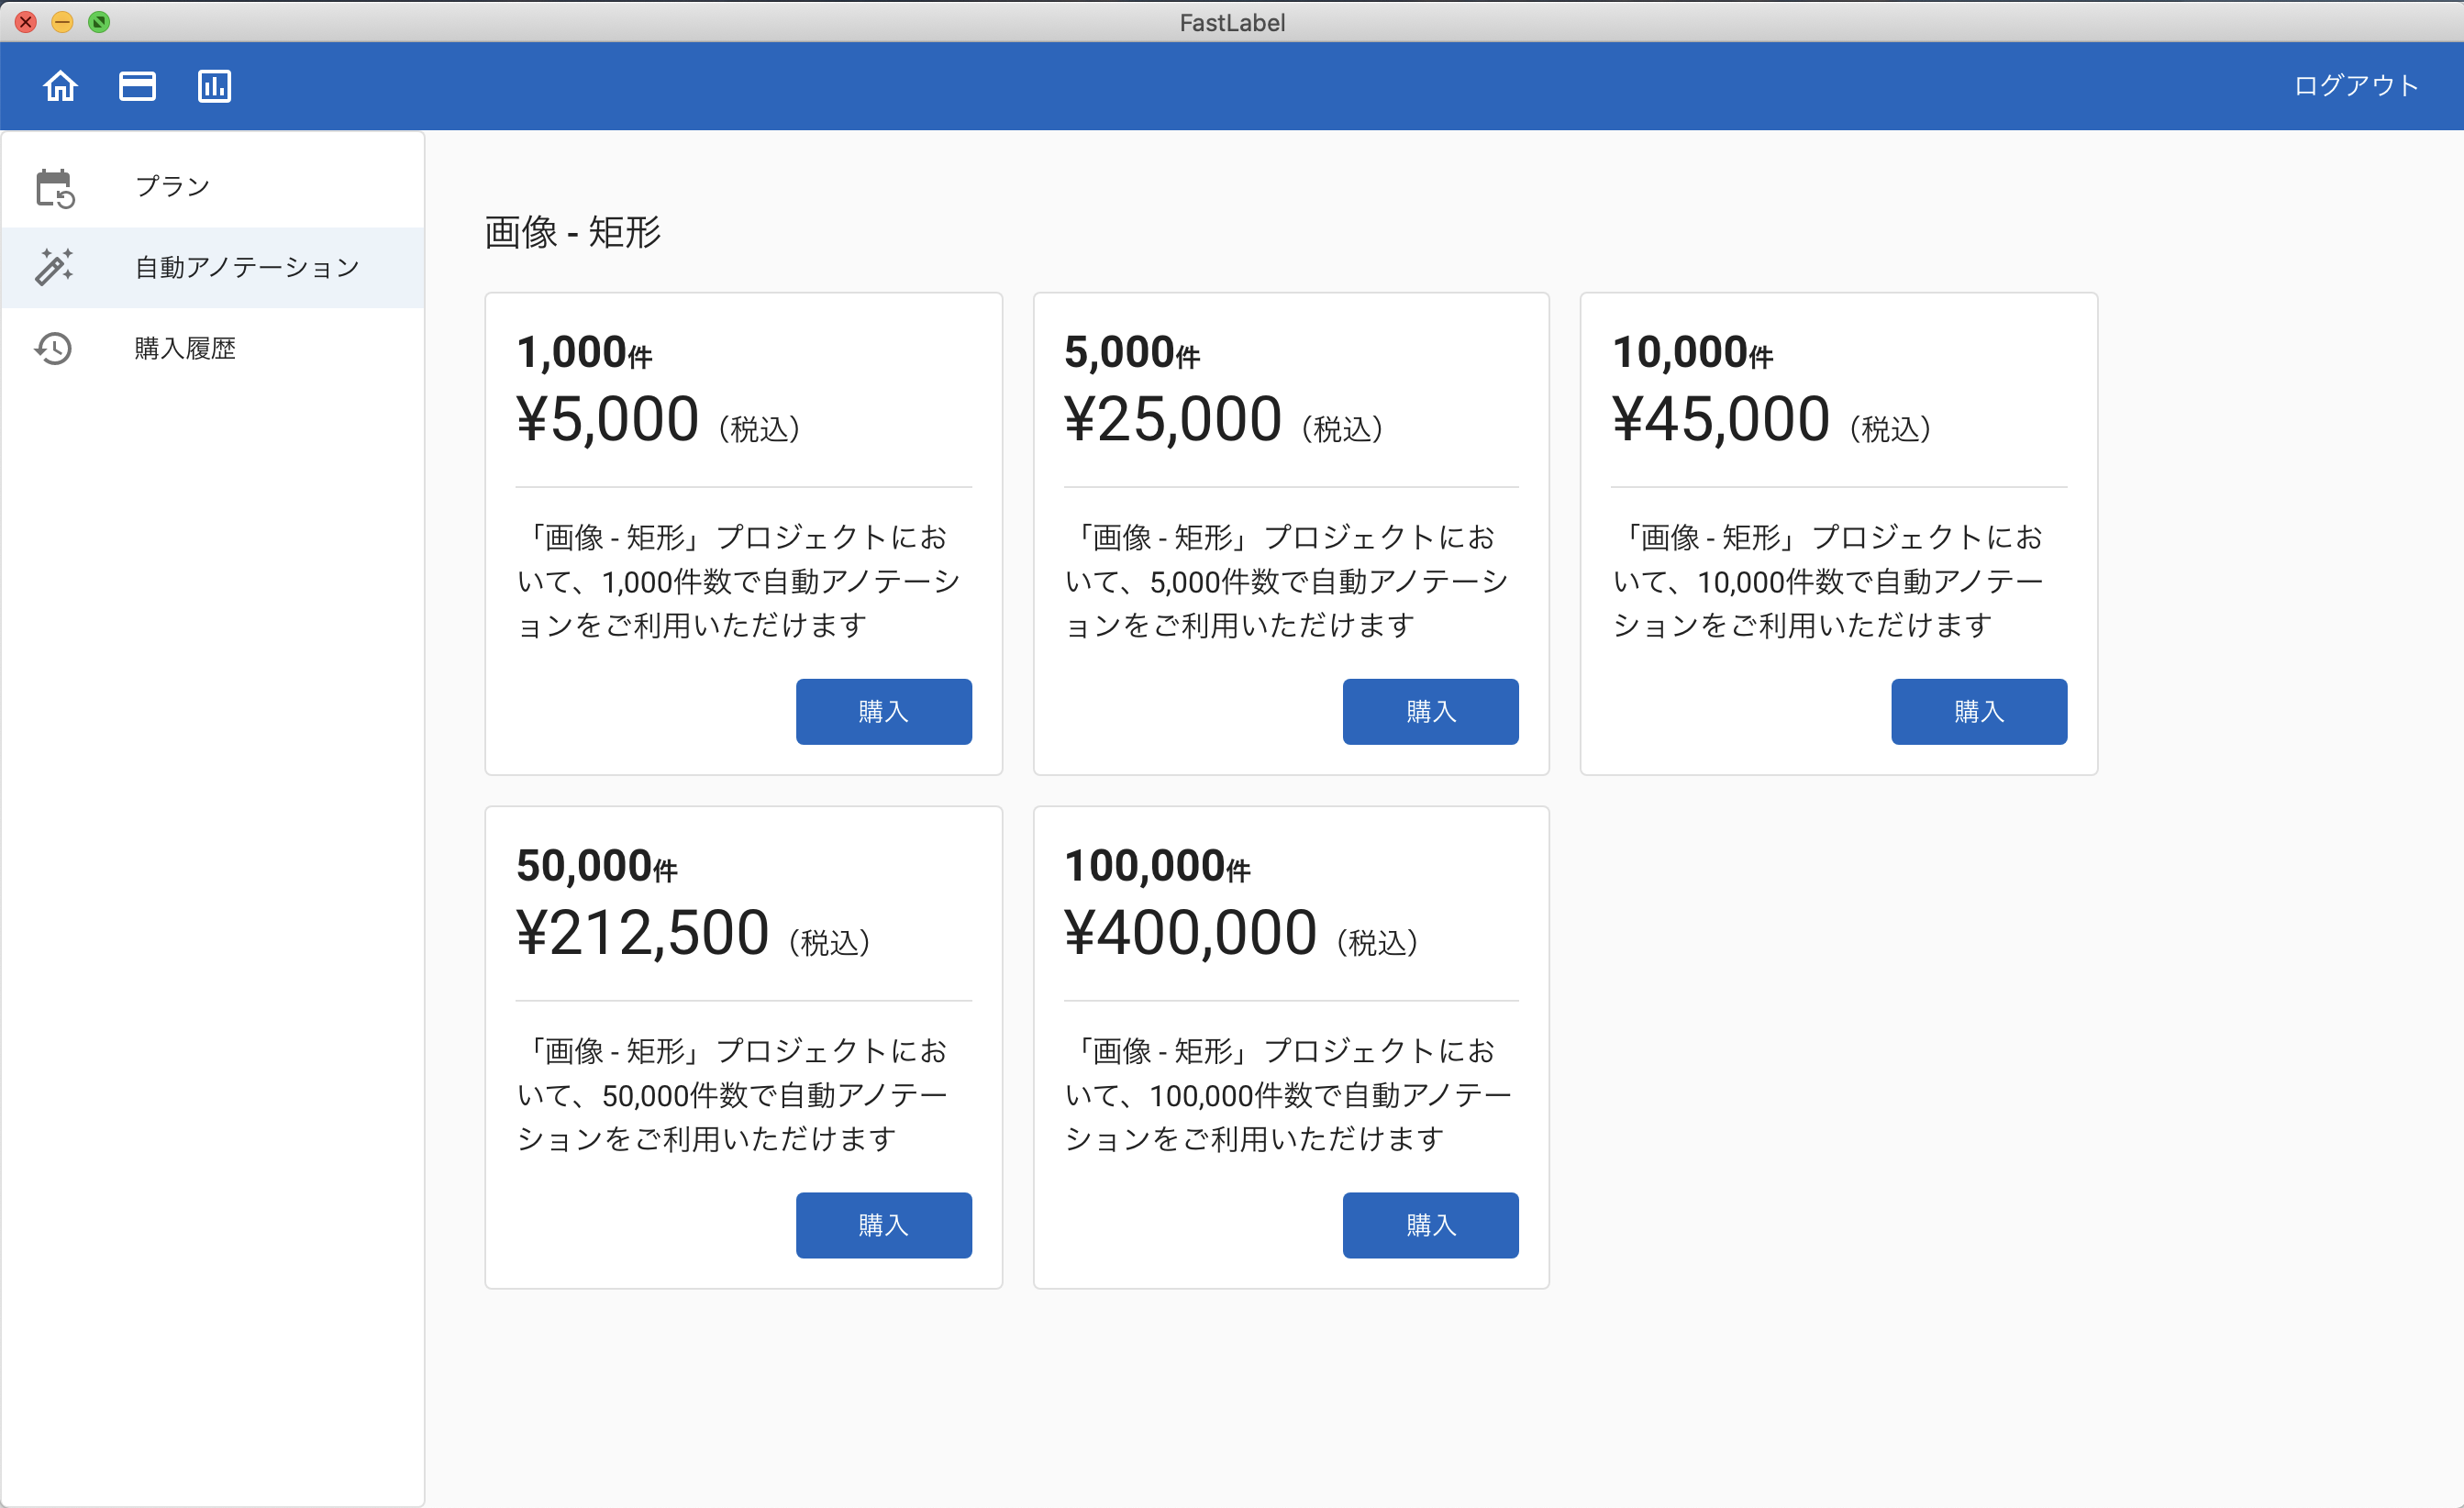The image size is (2464, 1508).
Task: Click ログアウト to log out
Action: coord(2355,86)
